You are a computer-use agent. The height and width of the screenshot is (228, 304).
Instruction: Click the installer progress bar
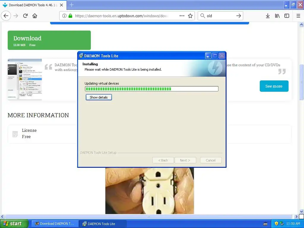[x=152, y=89]
